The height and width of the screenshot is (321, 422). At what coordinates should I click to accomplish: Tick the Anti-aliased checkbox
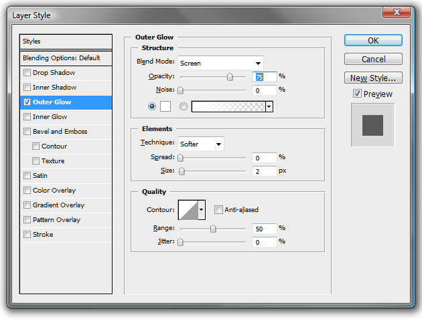pyautogui.click(x=218, y=210)
